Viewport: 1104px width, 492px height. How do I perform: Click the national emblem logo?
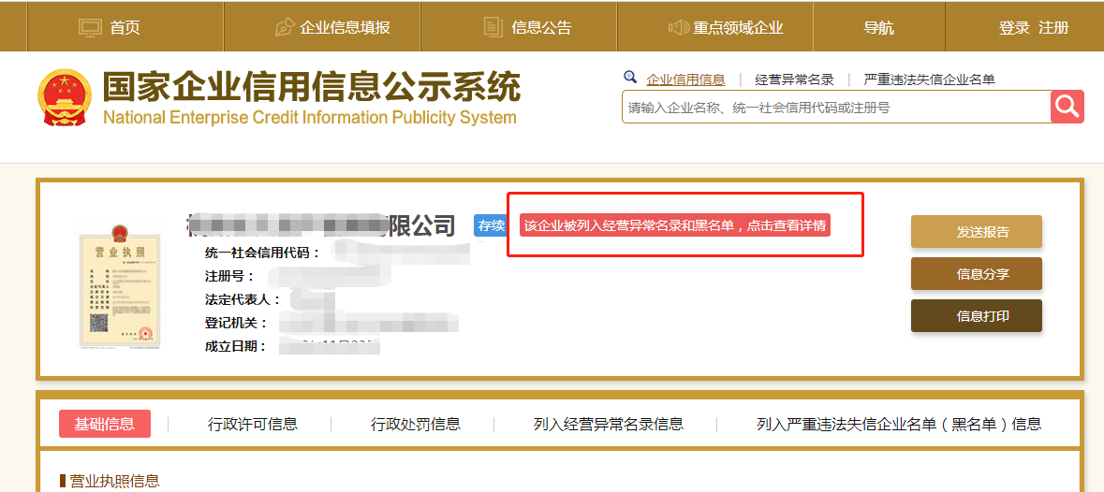[65, 97]
